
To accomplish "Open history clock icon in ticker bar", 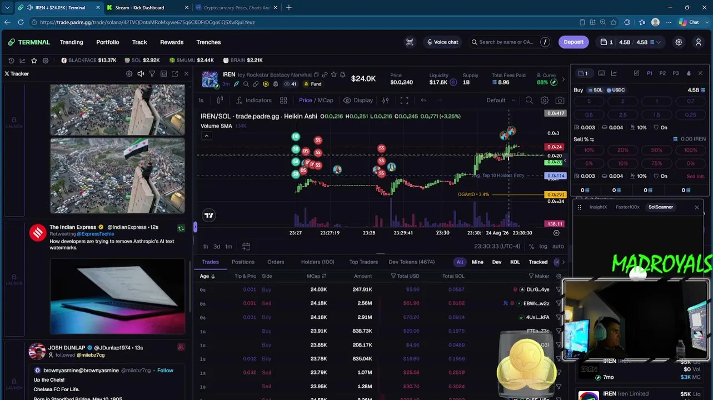I will tap(11, 60).
